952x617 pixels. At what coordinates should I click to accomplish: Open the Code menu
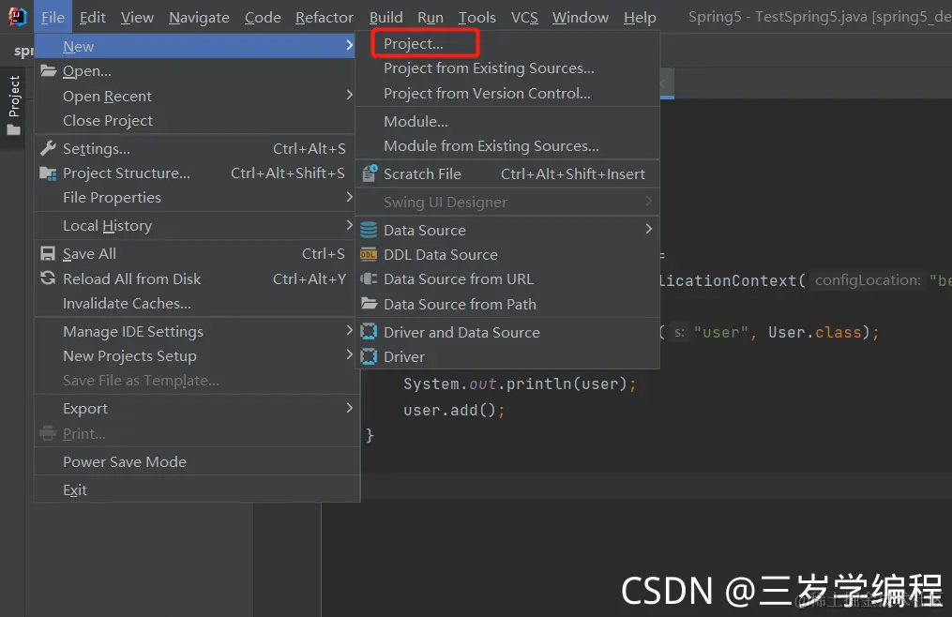tap(263, 18)
